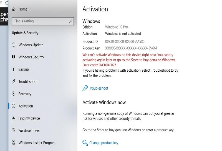This screenshot has height=151, width=222.
Task: Click the Windows Insider Program icon
Action: tap(14, 143)
